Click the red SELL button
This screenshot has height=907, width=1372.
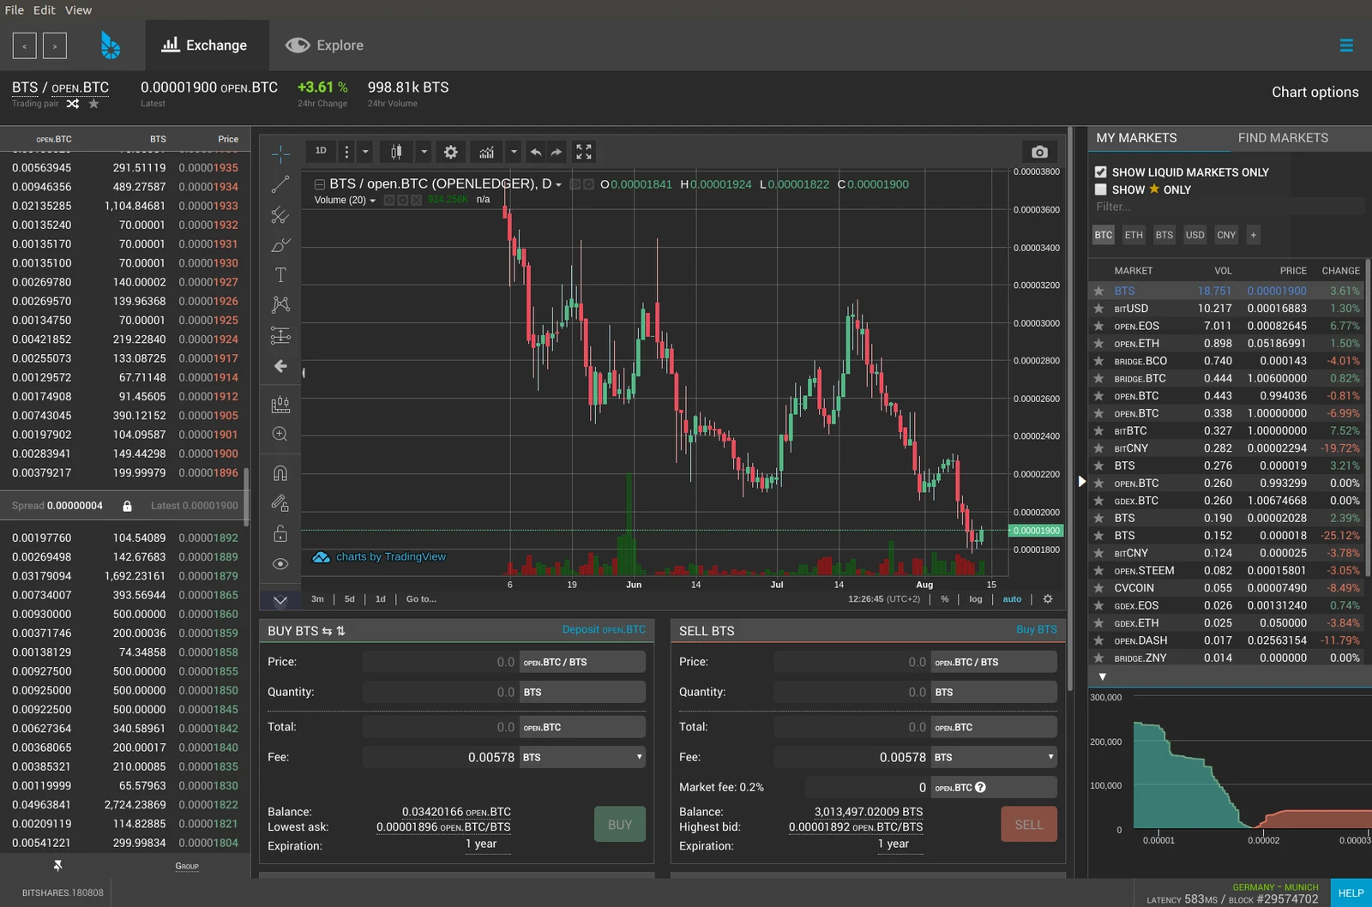click(1029, 825)
